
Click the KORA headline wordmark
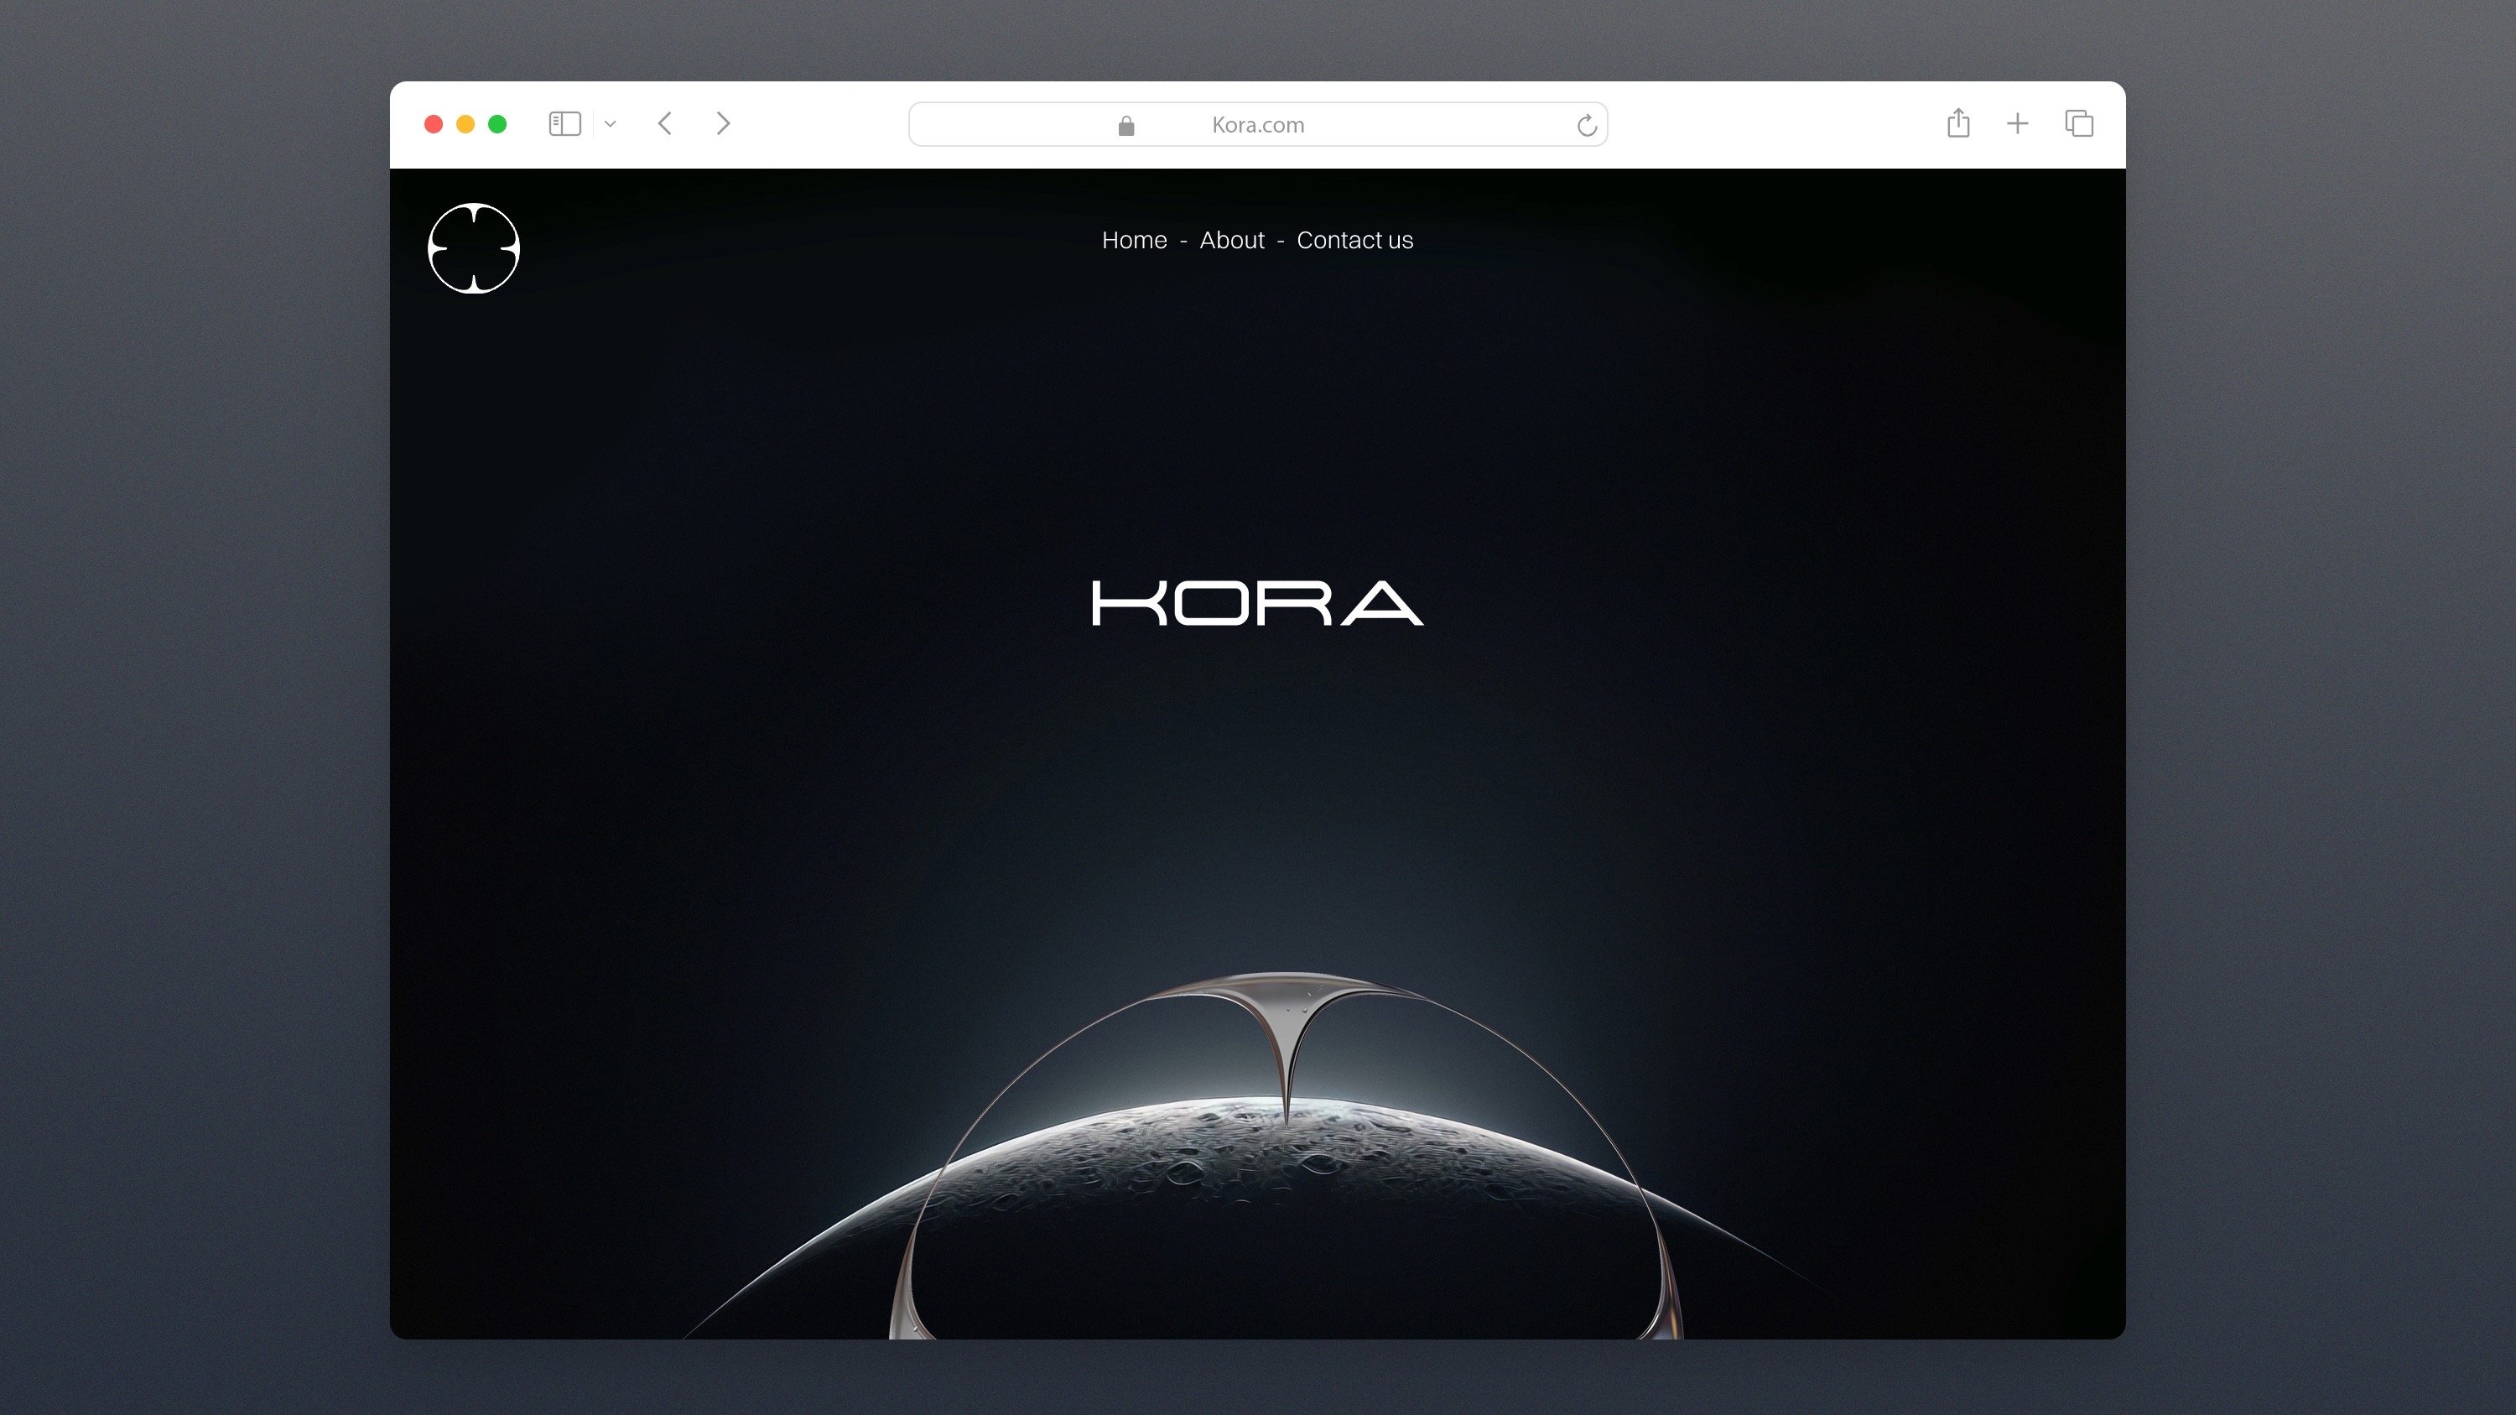tap(1257, 602)
